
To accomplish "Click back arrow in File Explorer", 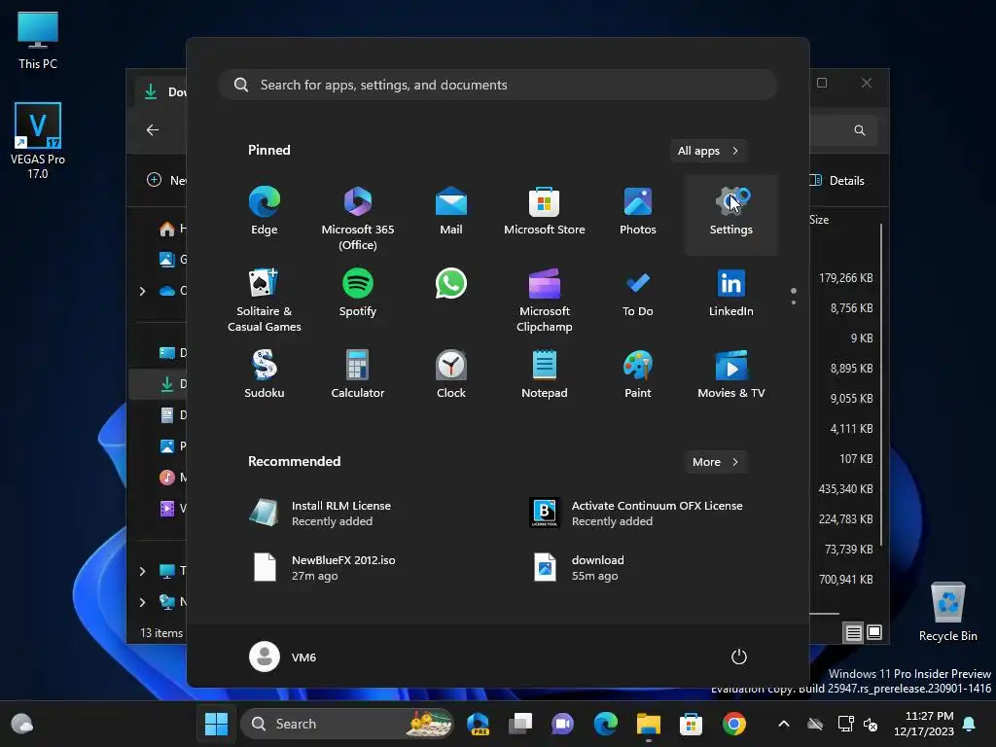I will tap(153, 129).
